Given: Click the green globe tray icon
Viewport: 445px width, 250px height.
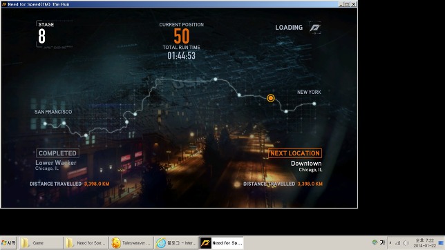Looking at the screenshot, I should click(375, 242).
